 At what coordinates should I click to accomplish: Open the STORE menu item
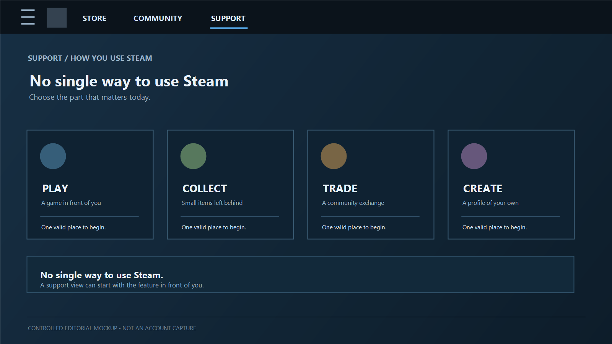tap(94, 18)
